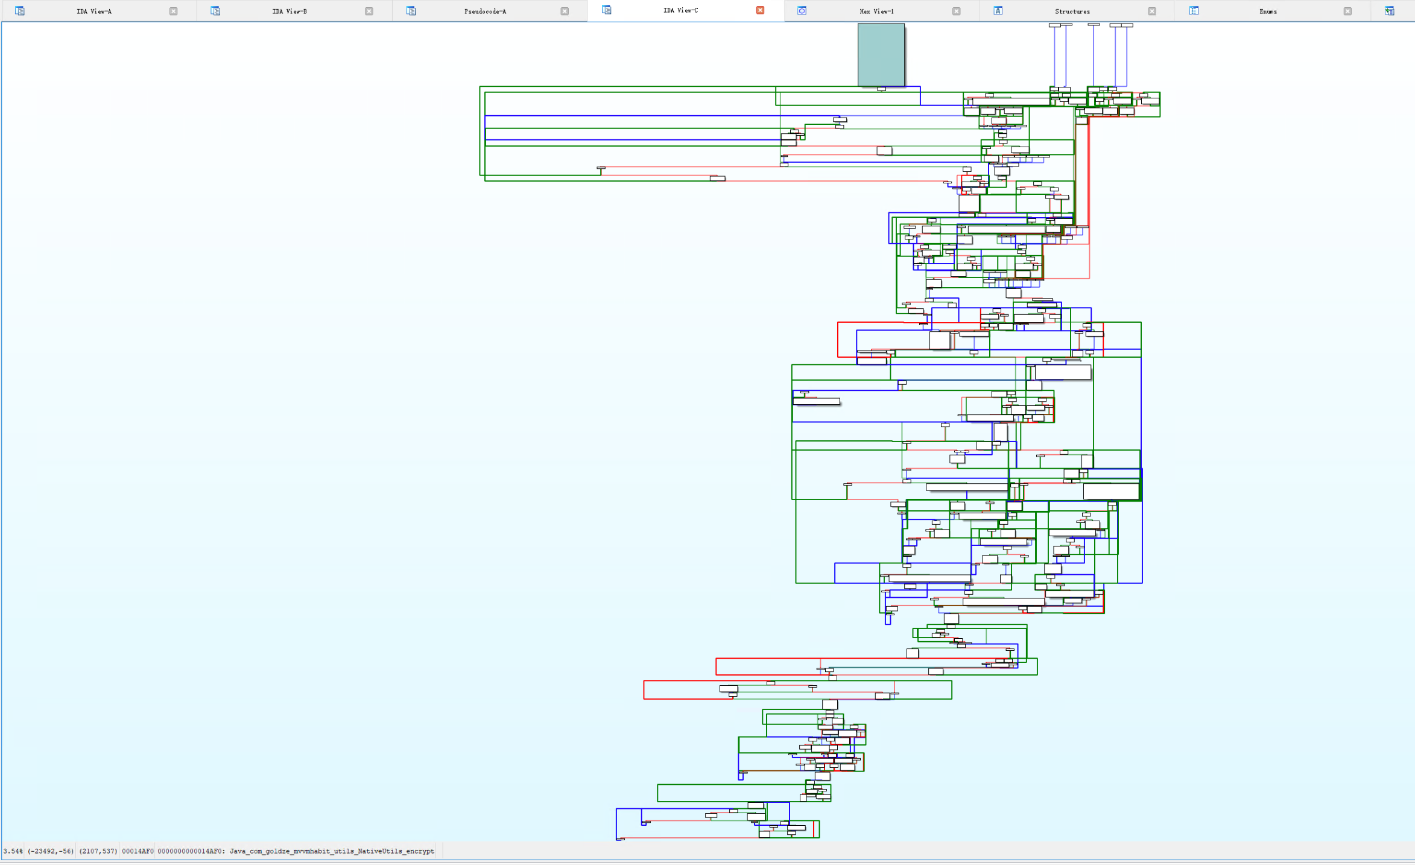
Task: Click the Pseudocode-A tab icon
Action: [x=411, y=11]
